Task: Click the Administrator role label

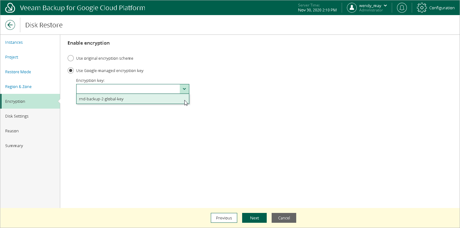Action: 371,10
